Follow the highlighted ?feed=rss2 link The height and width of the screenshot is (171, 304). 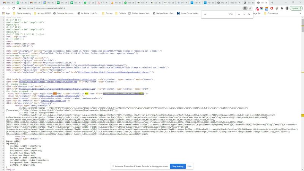click(x=123, y=93)
